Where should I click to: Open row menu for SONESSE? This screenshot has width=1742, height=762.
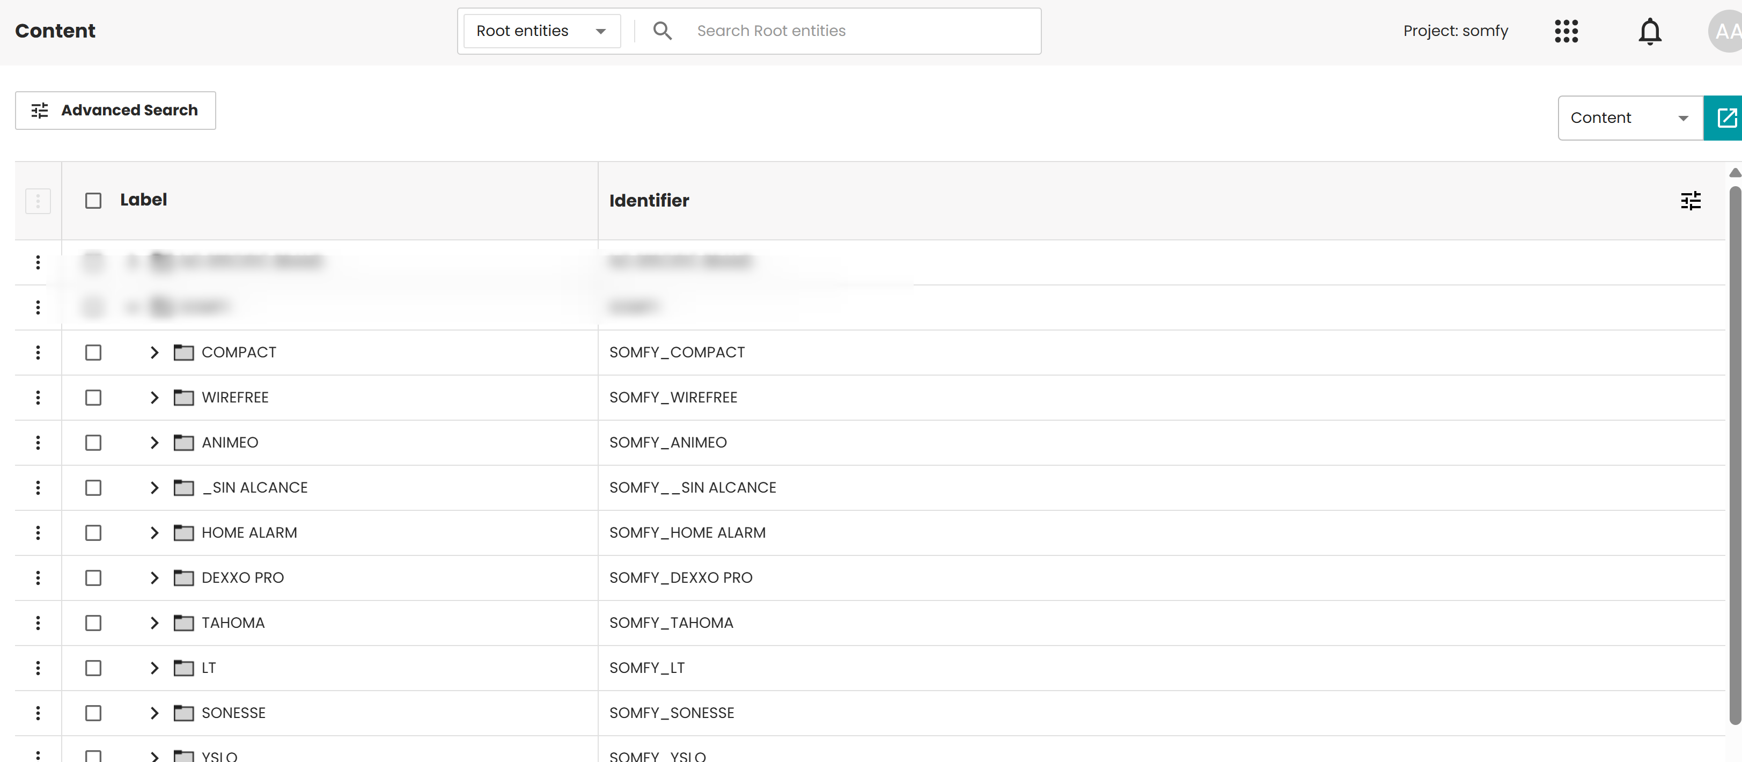(x=38, y=713)
